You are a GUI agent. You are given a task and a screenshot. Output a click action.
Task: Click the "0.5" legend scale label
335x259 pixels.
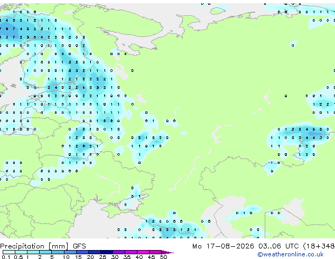pos(18,257)
